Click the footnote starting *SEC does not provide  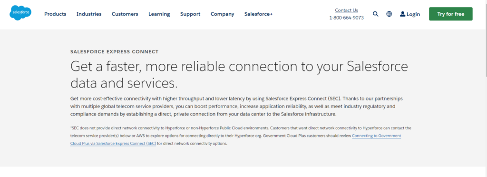[x=241, y=136]
